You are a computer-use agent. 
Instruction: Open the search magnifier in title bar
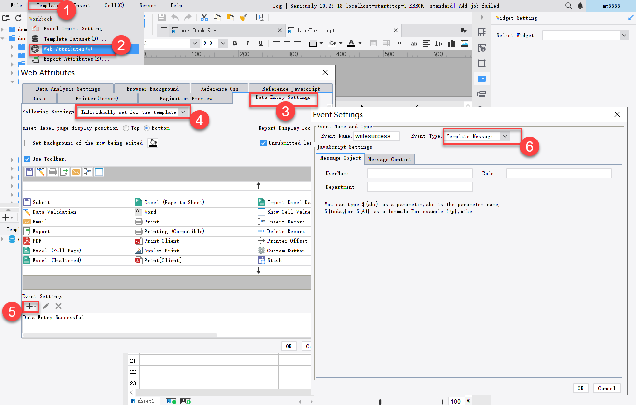569,6
